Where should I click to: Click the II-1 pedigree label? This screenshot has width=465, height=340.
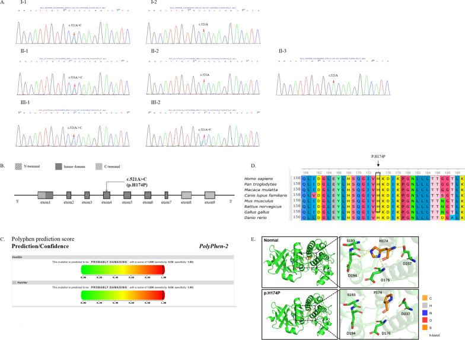pyautogui.click(x=24, y=51)
